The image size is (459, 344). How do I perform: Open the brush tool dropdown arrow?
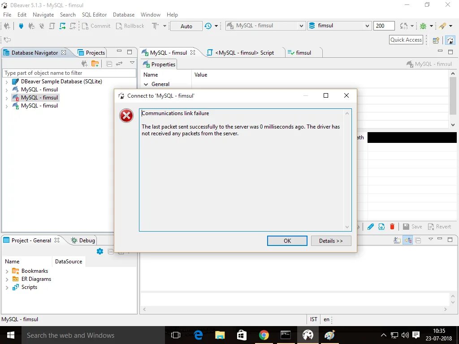[450, 26]
